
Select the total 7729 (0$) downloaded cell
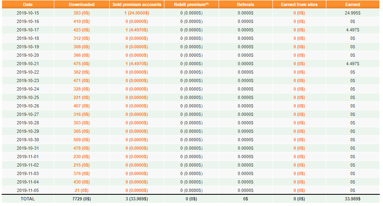coord(82,199)
